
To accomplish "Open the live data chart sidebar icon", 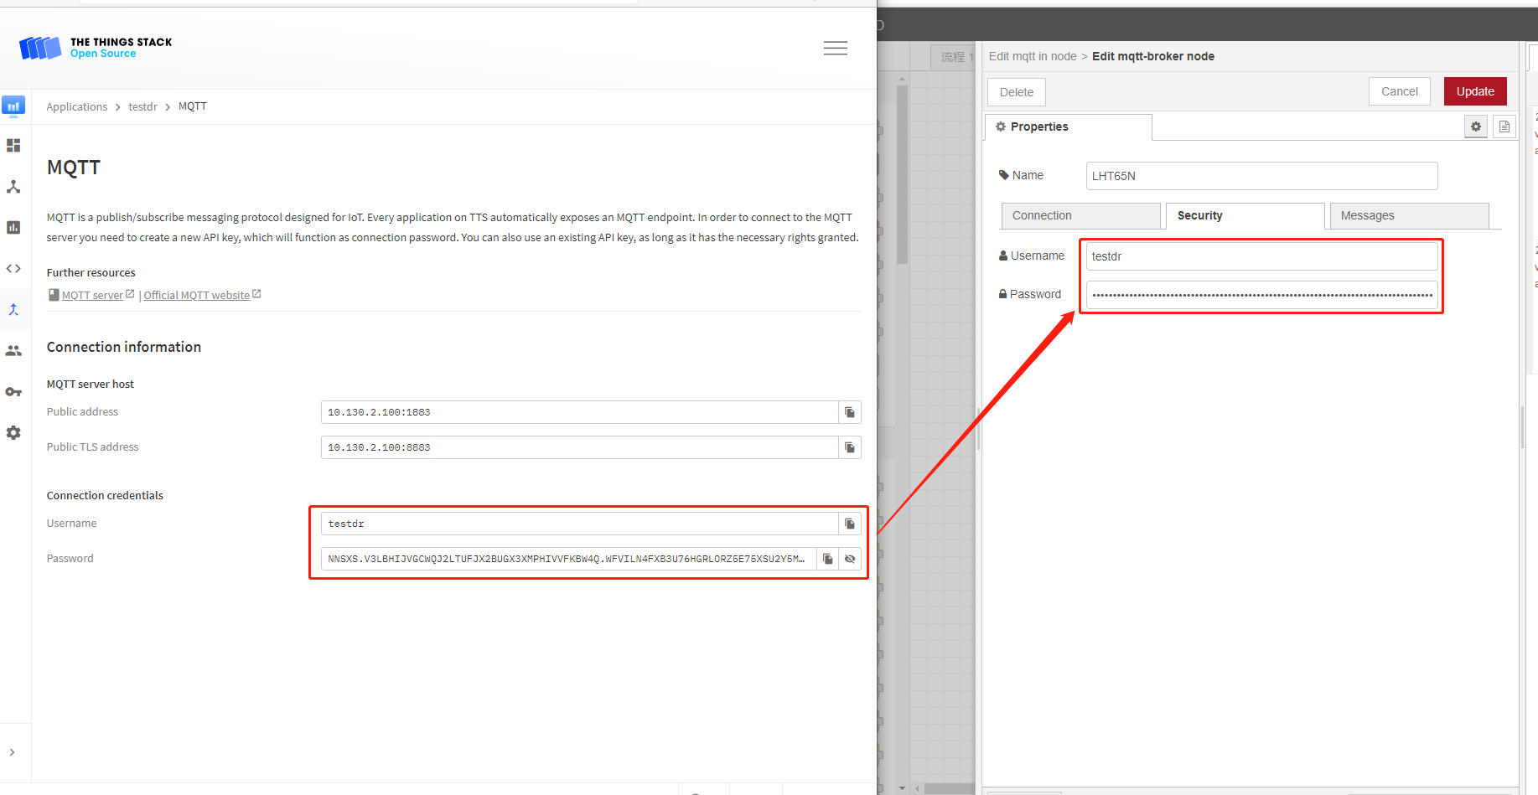I will pos(13,228).
